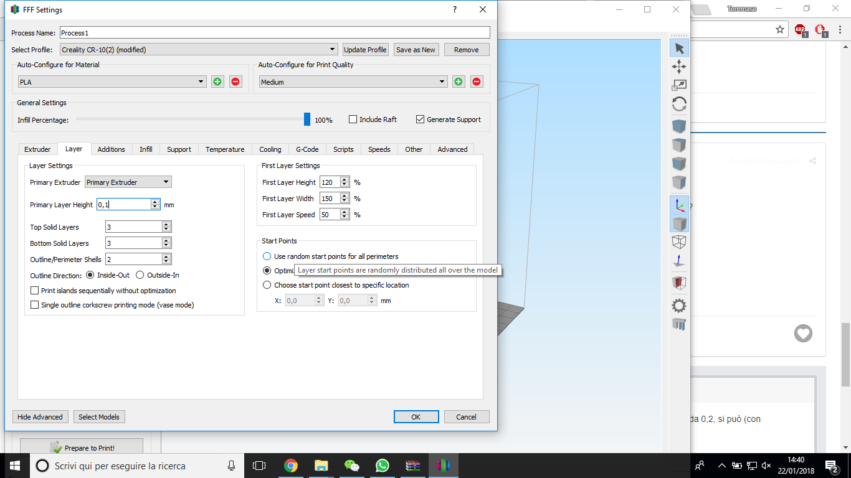
Task: Toggle the wireframe cube view icon
Action: coord(679,242)
